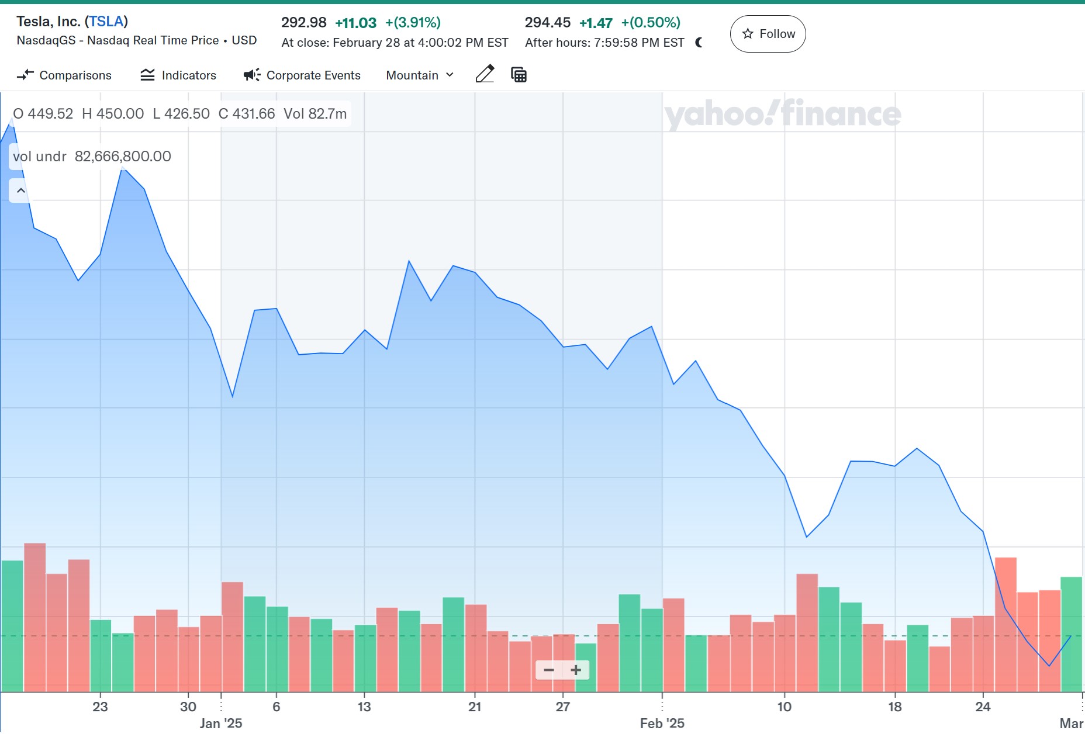This screenshot has height=734, width=1085.
Task: Open the data table view icon
Action: (519, 75)
